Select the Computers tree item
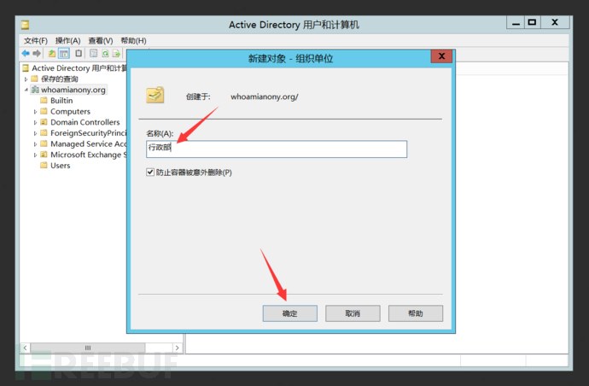Image resolution: width=589 pixels, height=386 pixels. [x=70, y=111]
